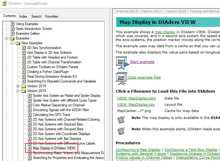The height and width of the screenshot is (161, 220).
Task: Select Spider Axis System with different Lines Types
Action: click(64, 100)
